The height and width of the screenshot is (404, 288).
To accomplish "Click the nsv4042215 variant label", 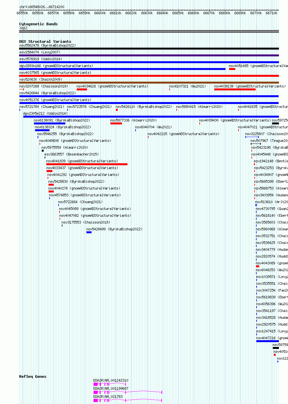I will coord(183,134).
